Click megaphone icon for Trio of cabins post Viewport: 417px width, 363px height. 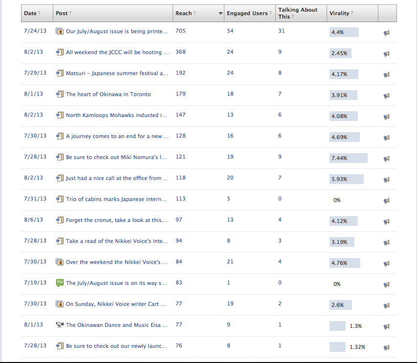point(386,201)
